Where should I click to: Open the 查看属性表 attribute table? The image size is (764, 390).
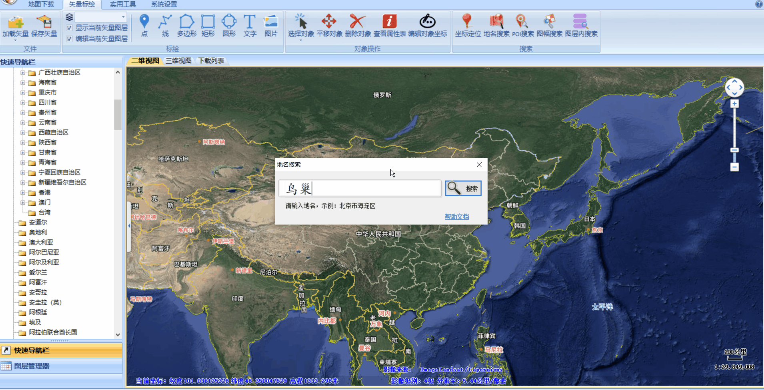[390, 26]
